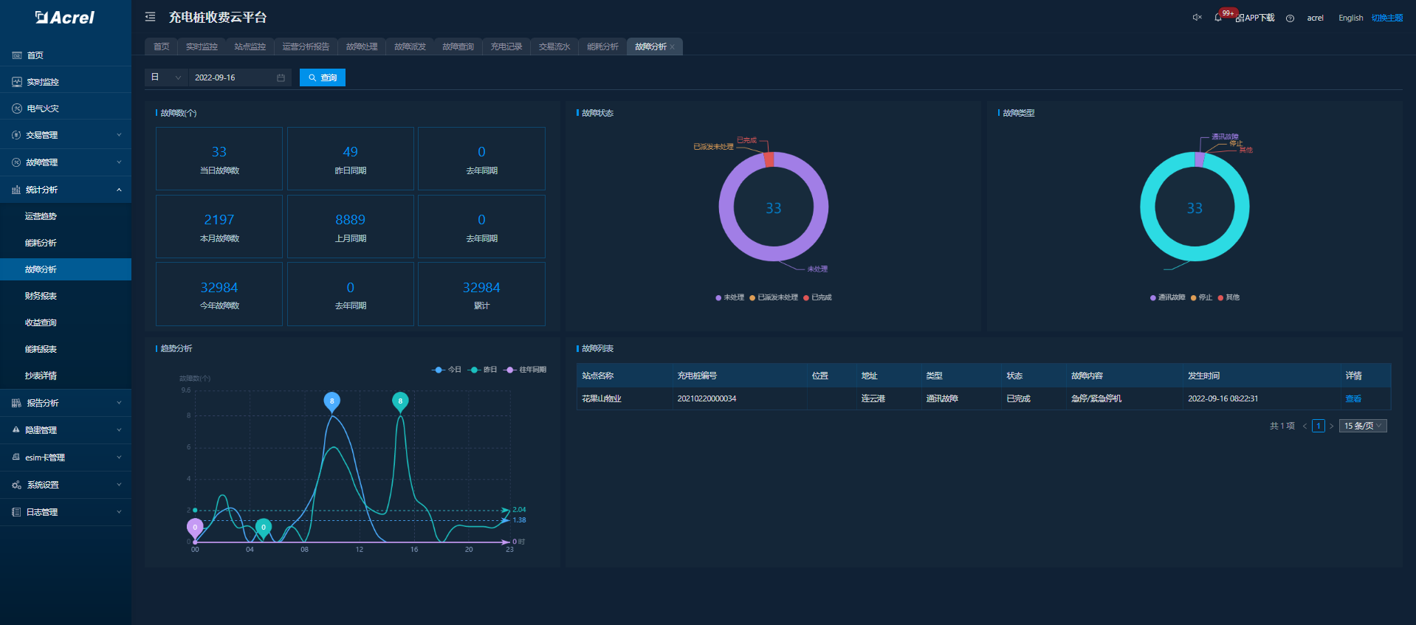The width and height of the screenshot is (1416, 625).
Task: Click the muted speaker icon
Action: coord(1197,18)
